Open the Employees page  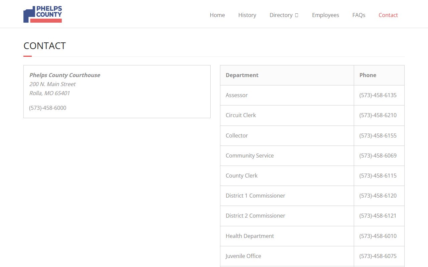325,15
